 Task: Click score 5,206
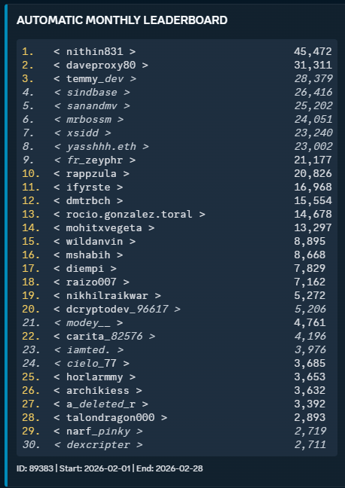pos(310,310)
